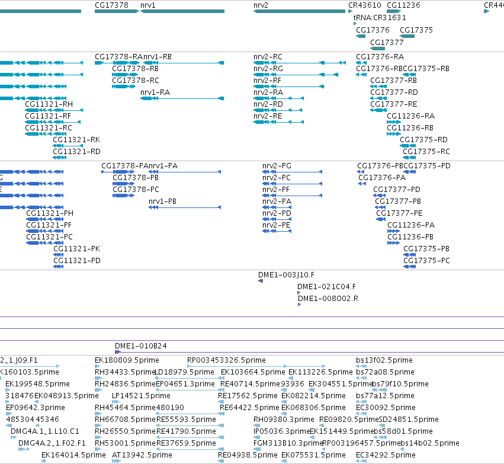Select transcript nrv2-RD
The width and height of the screenshot is (504, 464).
click(x=278, y=110)
